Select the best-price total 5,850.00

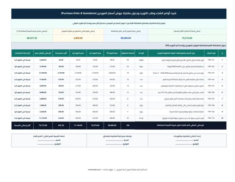pyautogui.click(x=43, y=86)
